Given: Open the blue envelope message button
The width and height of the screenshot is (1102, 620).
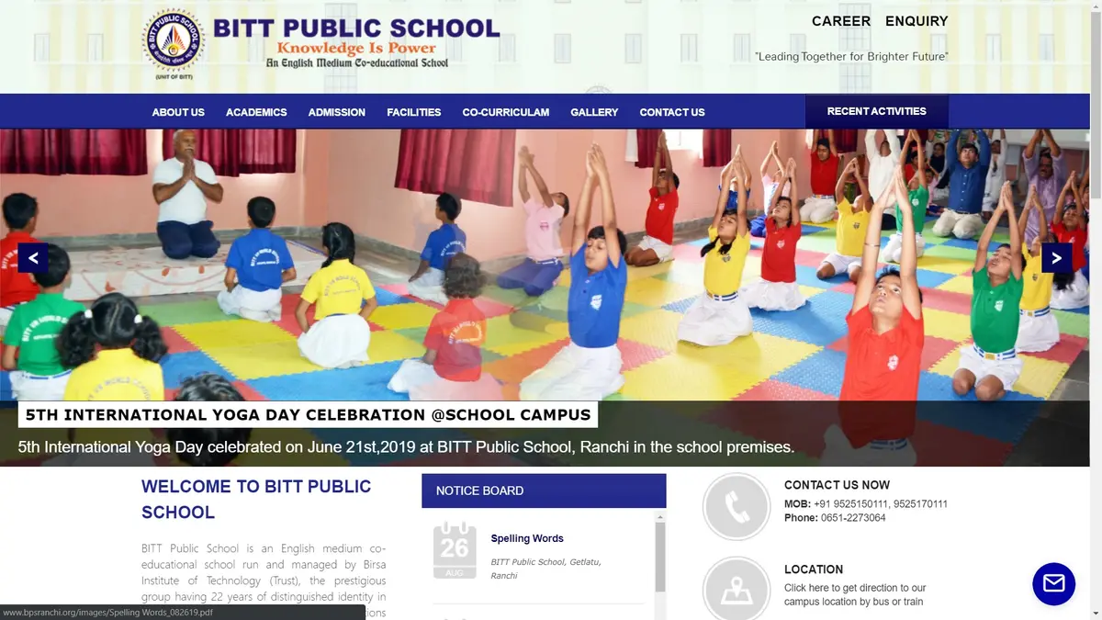Looking at the screenshot, I should (1053, 583).
